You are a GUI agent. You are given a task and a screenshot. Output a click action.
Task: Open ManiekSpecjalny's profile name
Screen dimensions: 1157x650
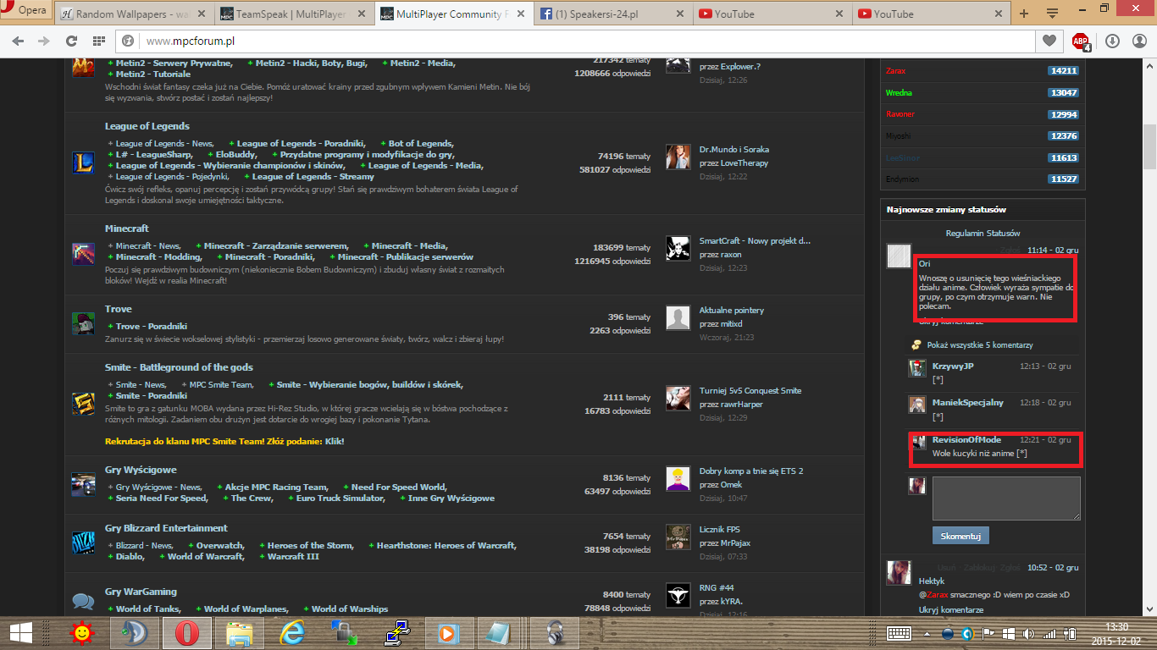point(968,403)
